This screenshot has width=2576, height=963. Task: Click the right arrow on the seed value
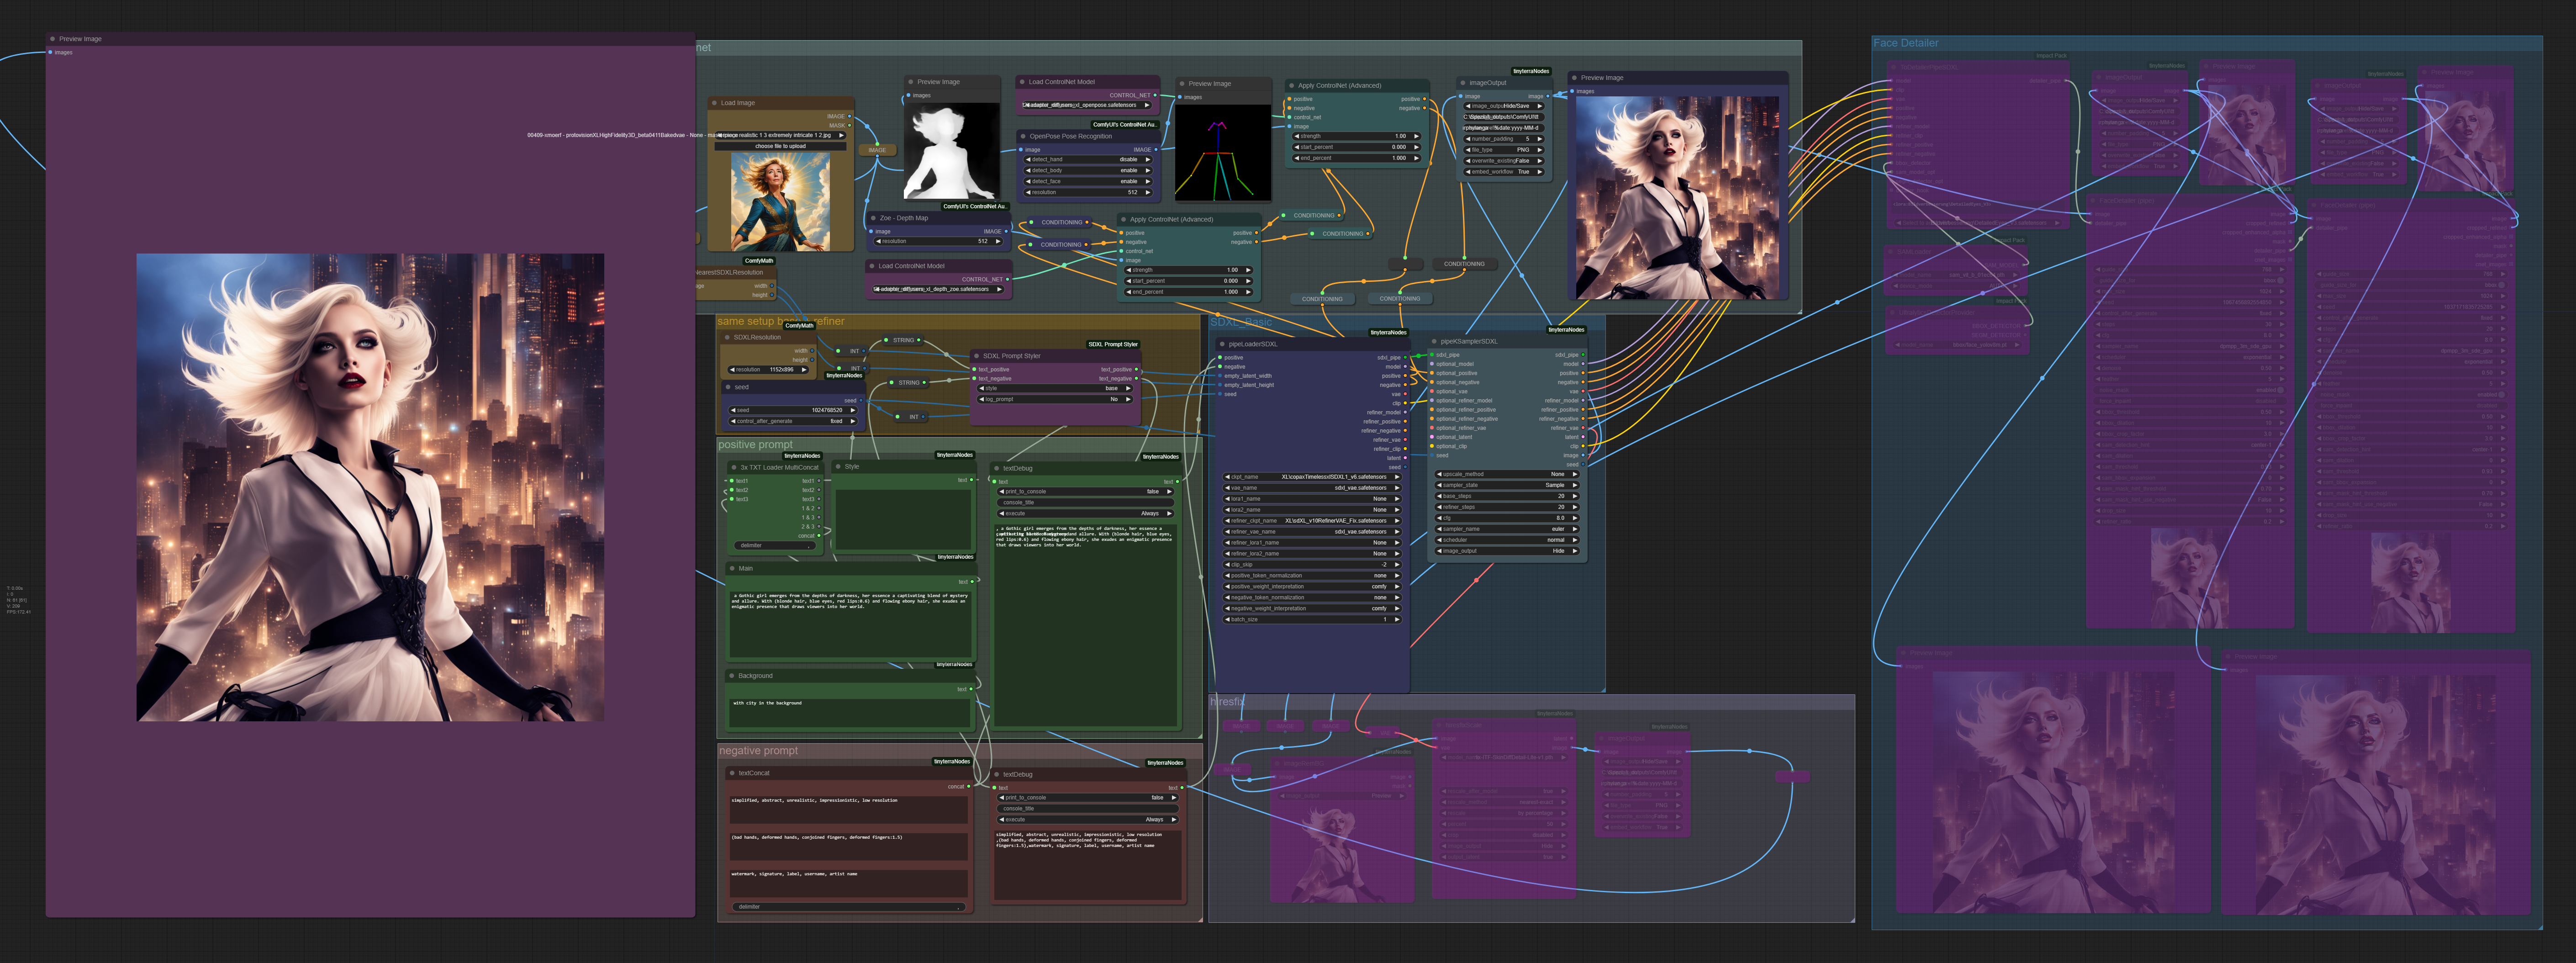tap(852, 410)
